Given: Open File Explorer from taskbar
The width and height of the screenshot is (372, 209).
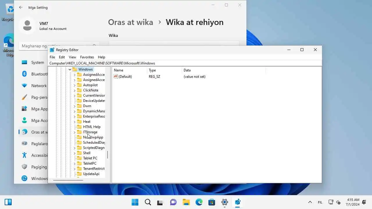Looking at the screenshot, I should (186, 202).
